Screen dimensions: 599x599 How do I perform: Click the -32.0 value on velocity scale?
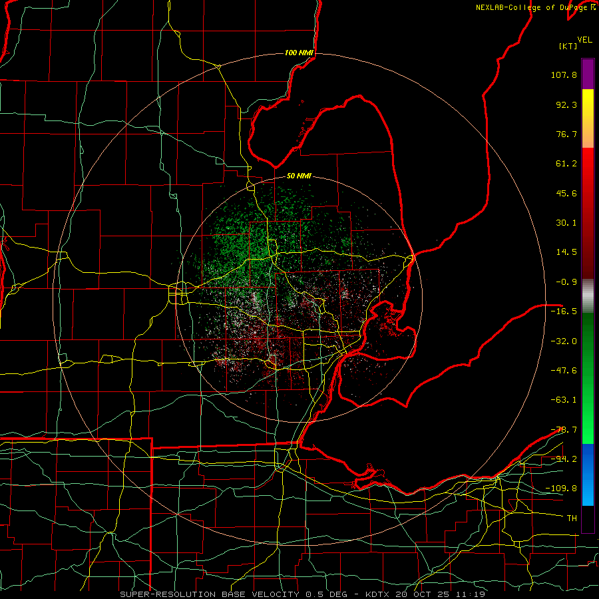coord(564,341)
